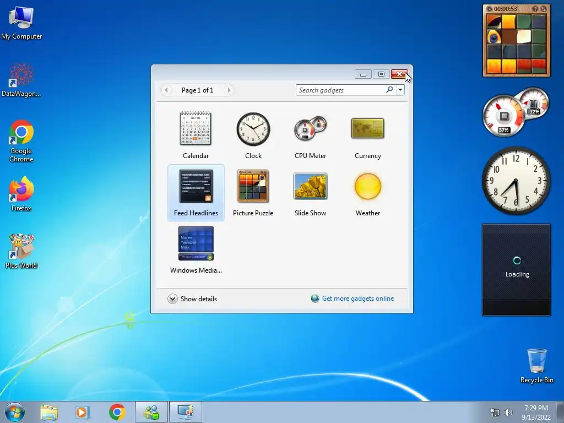Select the Feed Headlines gadget
The height and width of the screenshot is (423, 564).
point(196,193)
